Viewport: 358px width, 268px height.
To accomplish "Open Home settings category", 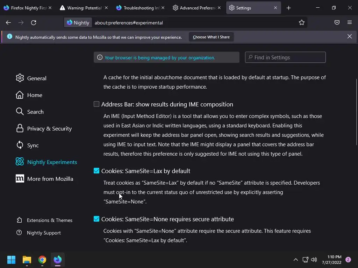I will (x=35, y=95).
